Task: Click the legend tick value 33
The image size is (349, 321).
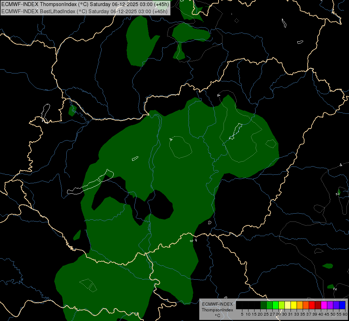Action: [x=297, y=314]
